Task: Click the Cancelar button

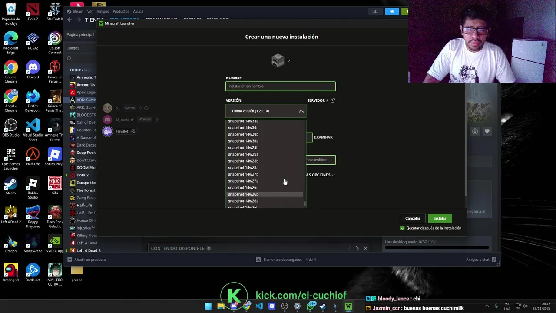Action: 413,218
